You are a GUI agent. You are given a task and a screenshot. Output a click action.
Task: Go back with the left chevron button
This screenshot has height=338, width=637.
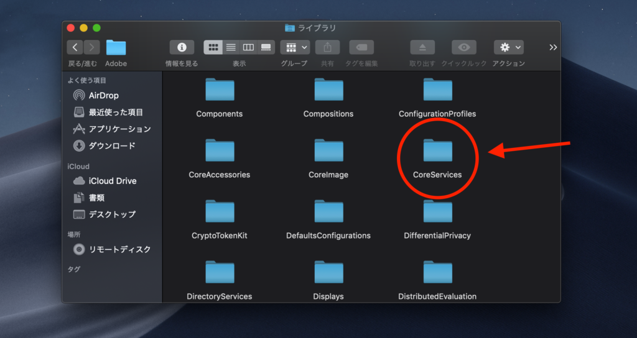(x=75, y=47)
